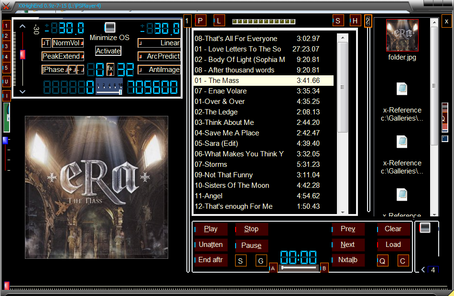Screen dimensions: 454x296
Task: Click the End aftr button
Action: pyautogui.click(x=211, y=260)
